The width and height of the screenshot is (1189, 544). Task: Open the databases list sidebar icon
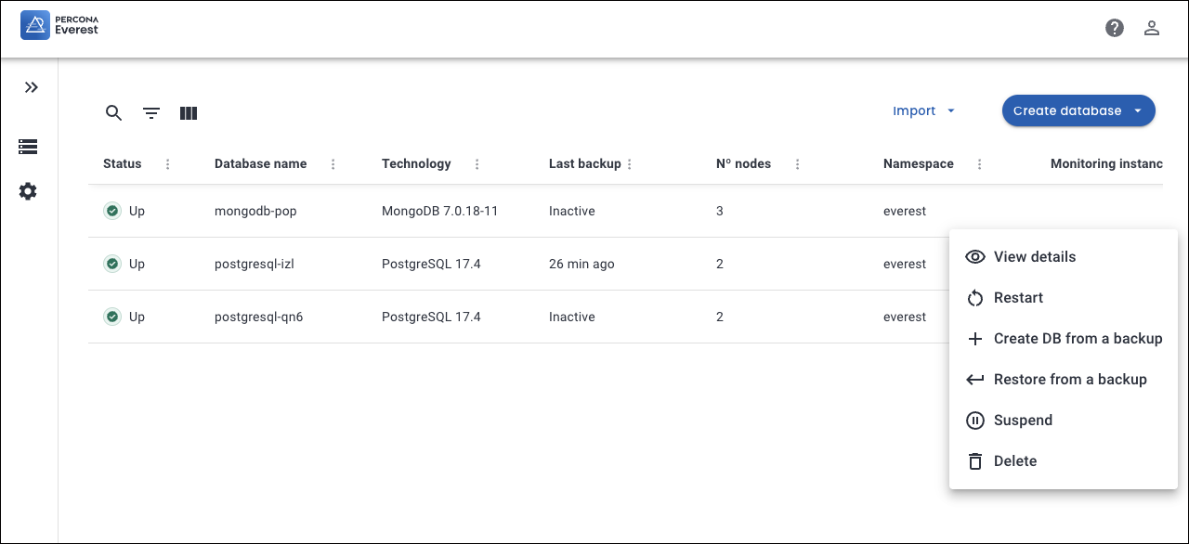click(x=28, y=147)
